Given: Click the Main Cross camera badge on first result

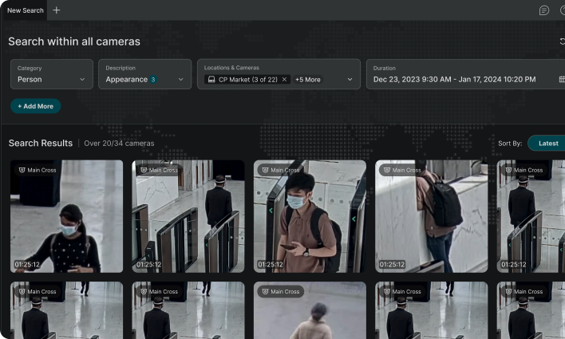Looking at the screenshot, I should point(37,170).
